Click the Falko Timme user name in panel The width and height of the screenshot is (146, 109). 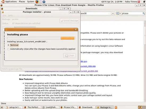tap(131, 2)
